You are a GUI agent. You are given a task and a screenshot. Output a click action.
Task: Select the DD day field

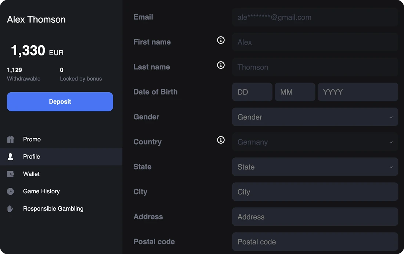click(x=252, y=92)
